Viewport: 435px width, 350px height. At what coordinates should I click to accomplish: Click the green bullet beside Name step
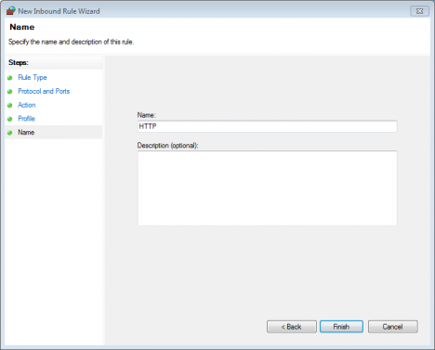pos(10,133)
